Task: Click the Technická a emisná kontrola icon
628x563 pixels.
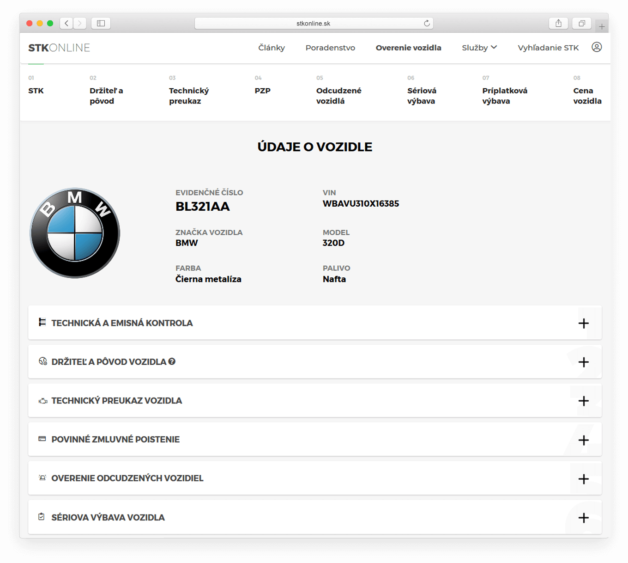Action: tap(42, 322)
